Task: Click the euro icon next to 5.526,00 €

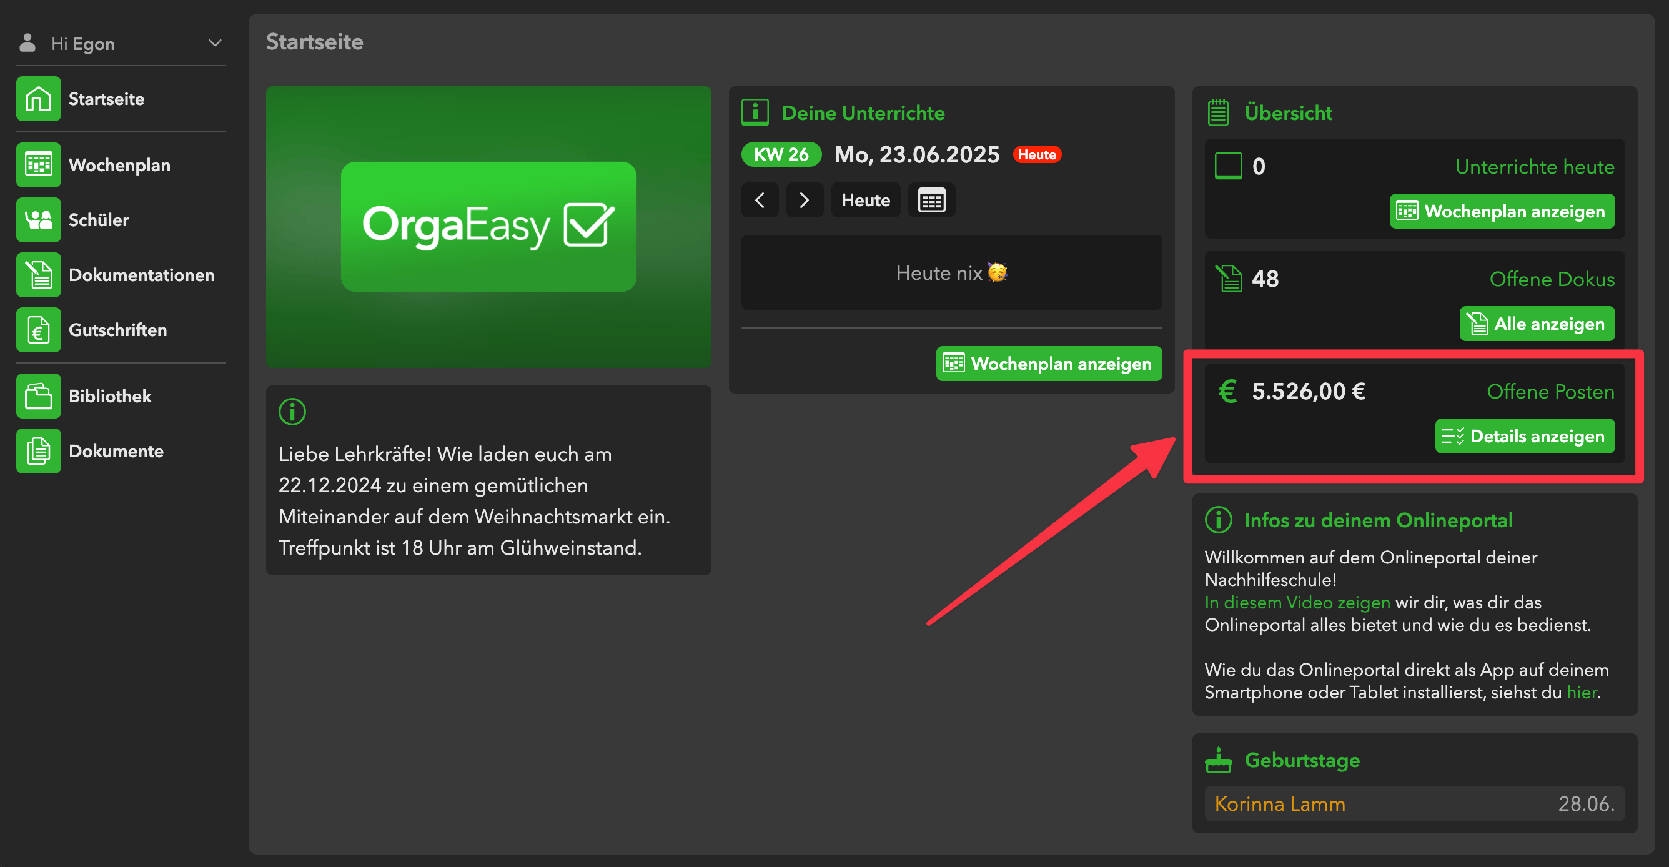Action: pyautogui.click(x=1227, y=391)
